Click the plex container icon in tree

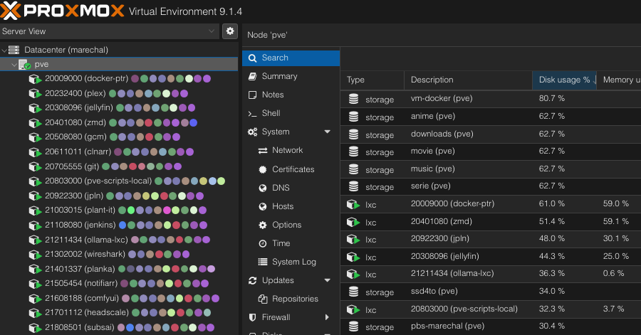[x=35, y=93]
